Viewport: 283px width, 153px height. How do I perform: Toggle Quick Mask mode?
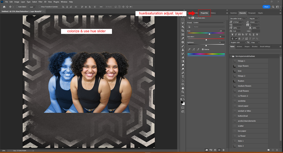click(183, 108)
